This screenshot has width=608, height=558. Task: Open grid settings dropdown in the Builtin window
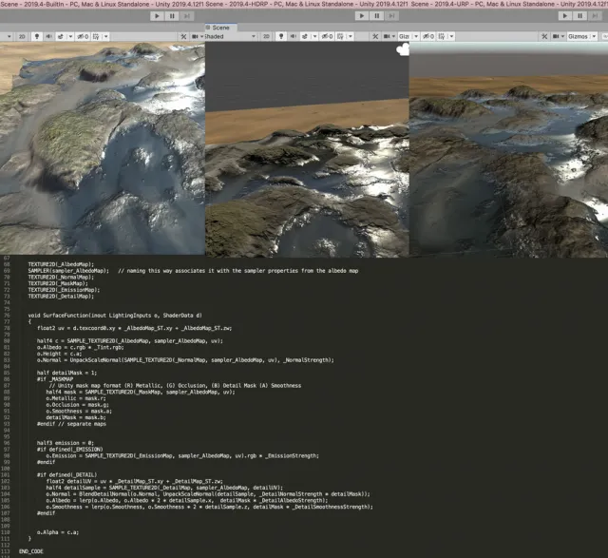(105, 36)
